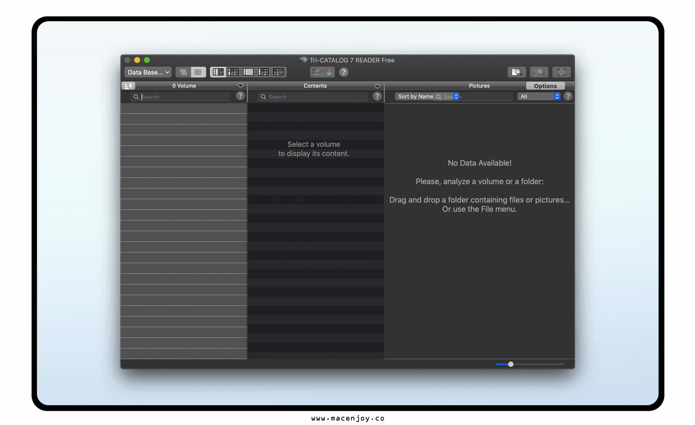The image size is (695, 425).
Task: Click the Contents column header
Action: [x=315, y=86]
